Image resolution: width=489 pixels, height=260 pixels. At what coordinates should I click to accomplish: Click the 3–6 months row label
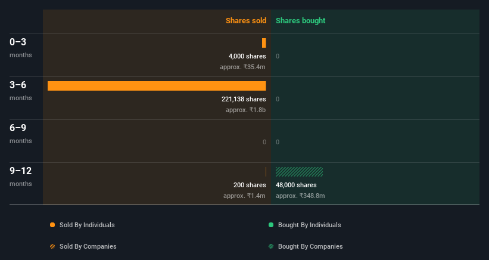point(21,91)
